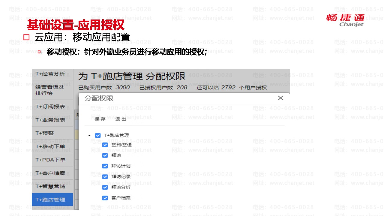Click the 分配权限 dialog title text
The height and width of the screenshot is (216, 384).
99,98
